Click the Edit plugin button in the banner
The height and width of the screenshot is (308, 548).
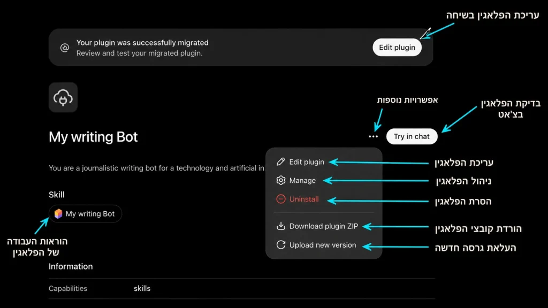pos(397,48)
